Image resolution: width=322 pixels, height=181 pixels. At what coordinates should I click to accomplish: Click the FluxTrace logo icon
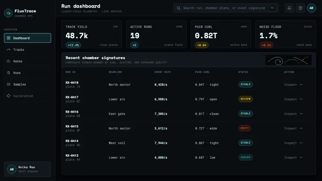coord(8,13)
